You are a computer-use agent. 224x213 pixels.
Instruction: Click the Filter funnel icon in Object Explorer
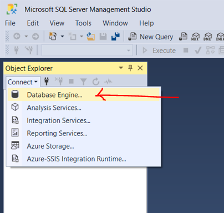pos(83,82)
